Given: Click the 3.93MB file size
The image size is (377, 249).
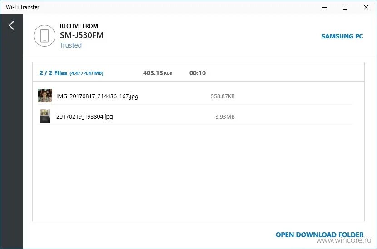Looking at the screenshot, I should pos(225,117).
